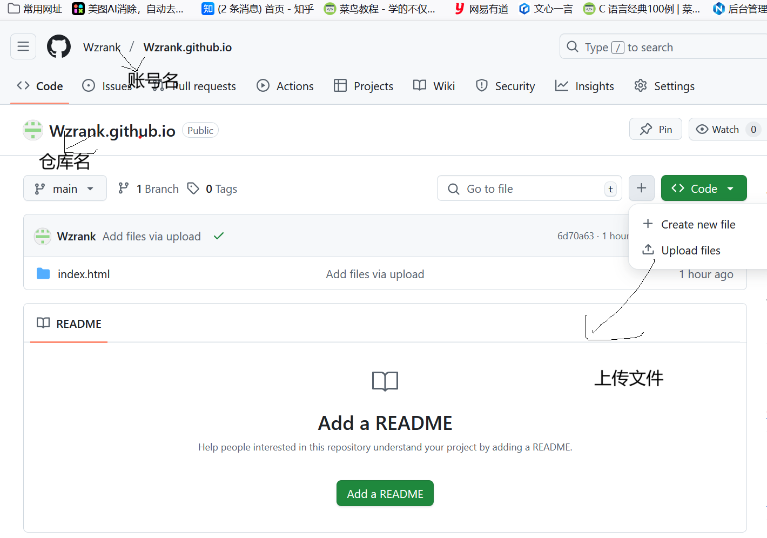Switch to the Code tab
Screen dimensions: 767x538
(x=40, y=86)
